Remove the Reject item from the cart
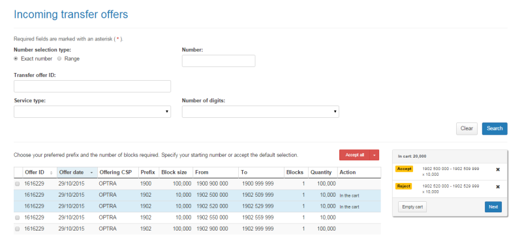522x241 pixels. tap(498, 187)
